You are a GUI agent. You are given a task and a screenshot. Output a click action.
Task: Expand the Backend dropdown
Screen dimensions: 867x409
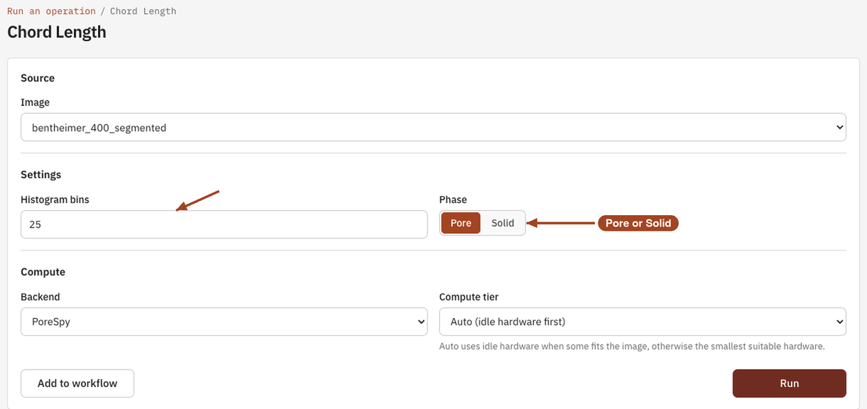click(x=224, y=322)
